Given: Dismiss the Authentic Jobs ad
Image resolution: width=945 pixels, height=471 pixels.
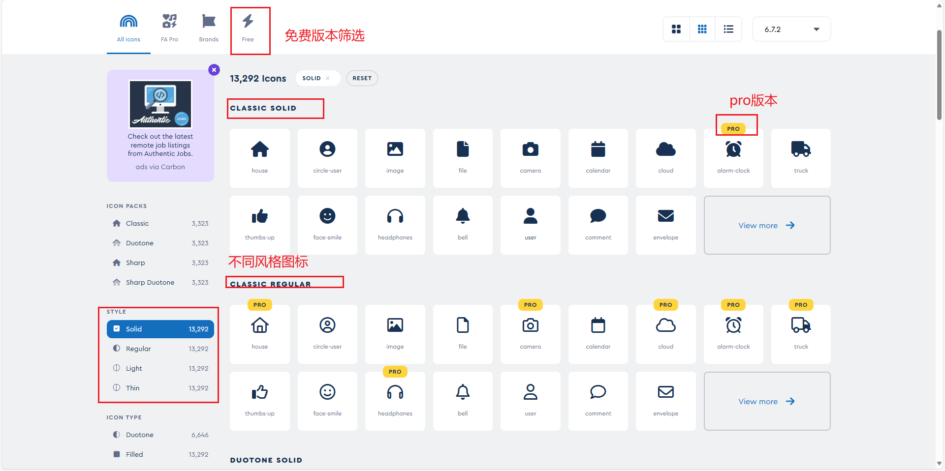Looking at the screenshot, I should tap(214, 69).
